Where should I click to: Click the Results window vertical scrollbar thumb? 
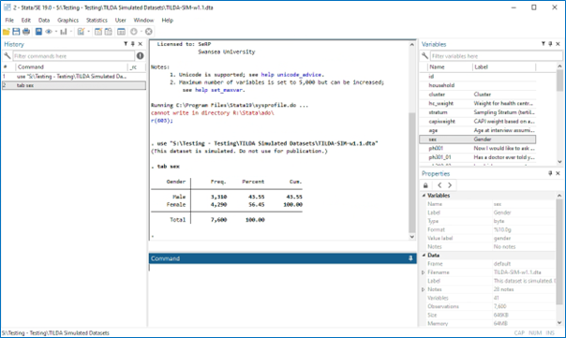pyautogui.click(x=412, y=172)
